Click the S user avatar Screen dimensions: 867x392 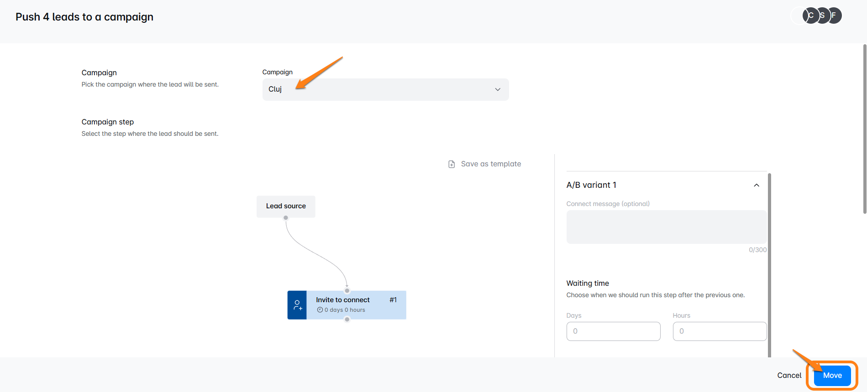[823, 15]
